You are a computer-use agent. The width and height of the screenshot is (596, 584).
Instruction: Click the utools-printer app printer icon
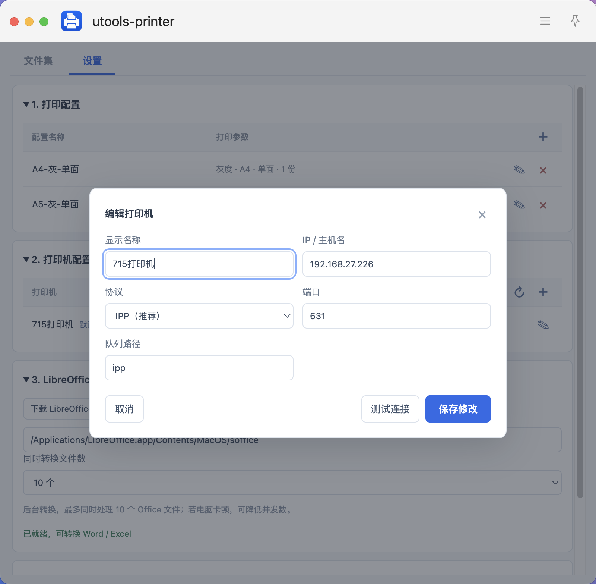[x=72, y=21]
